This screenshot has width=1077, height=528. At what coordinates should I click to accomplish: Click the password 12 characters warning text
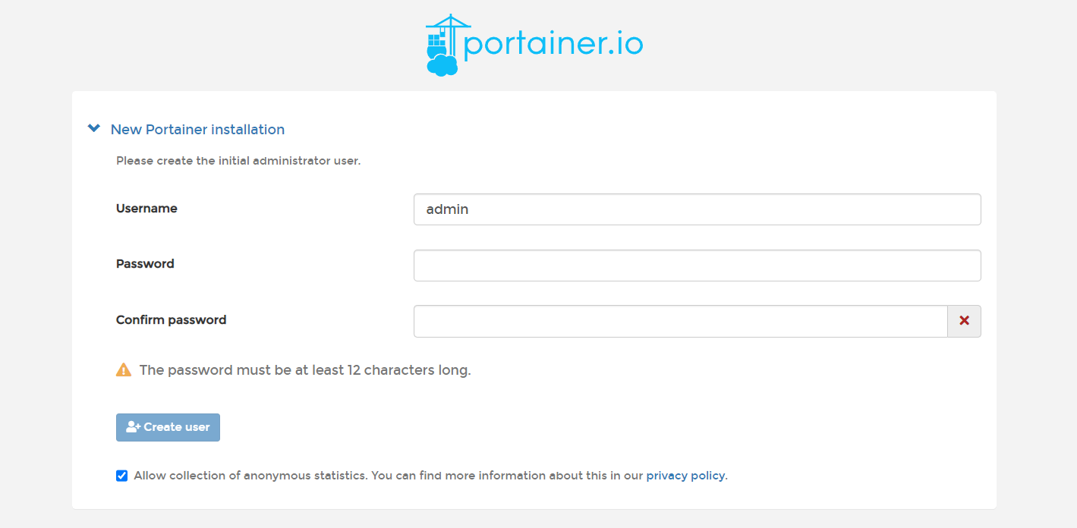[x=305, y=370]
